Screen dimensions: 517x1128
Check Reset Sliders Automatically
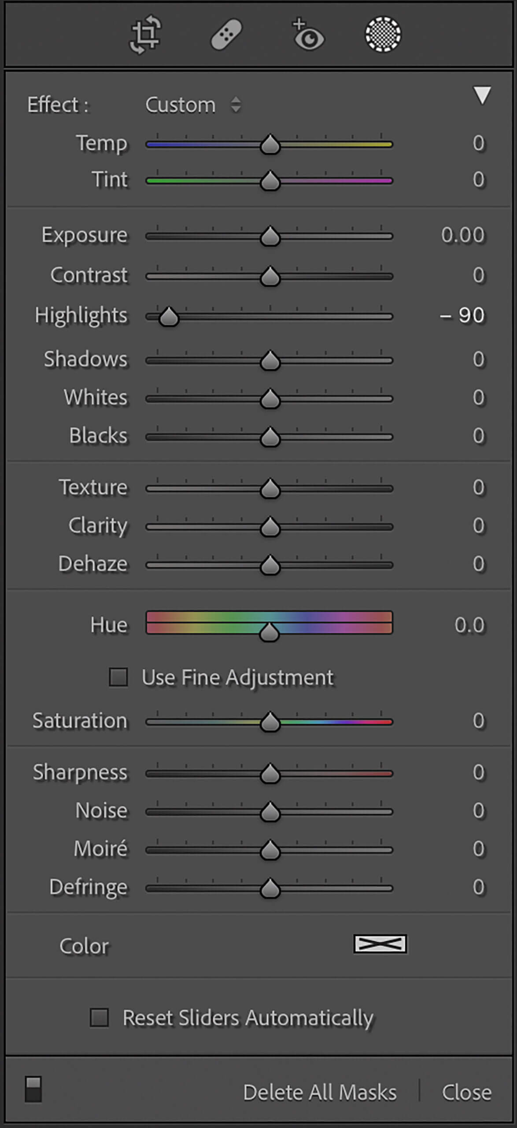(x=100, y=1018)
